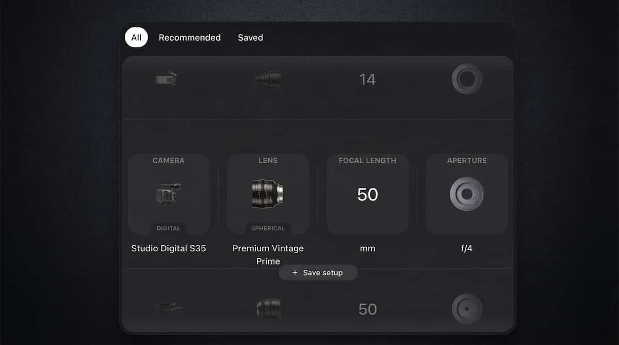
Task: Select the wide-open aperture icon in top row
Action: (x=467, y=79)
